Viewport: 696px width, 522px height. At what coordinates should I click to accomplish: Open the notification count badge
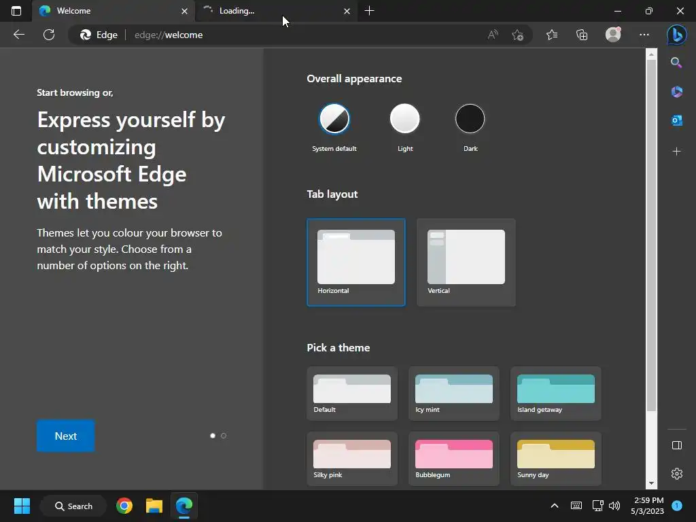click(677, 506)
